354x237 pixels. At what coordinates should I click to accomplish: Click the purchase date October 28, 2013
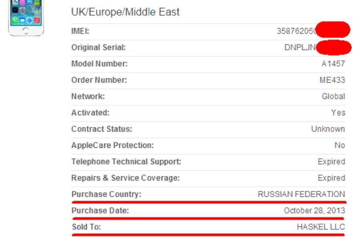[x=314, y=211]
